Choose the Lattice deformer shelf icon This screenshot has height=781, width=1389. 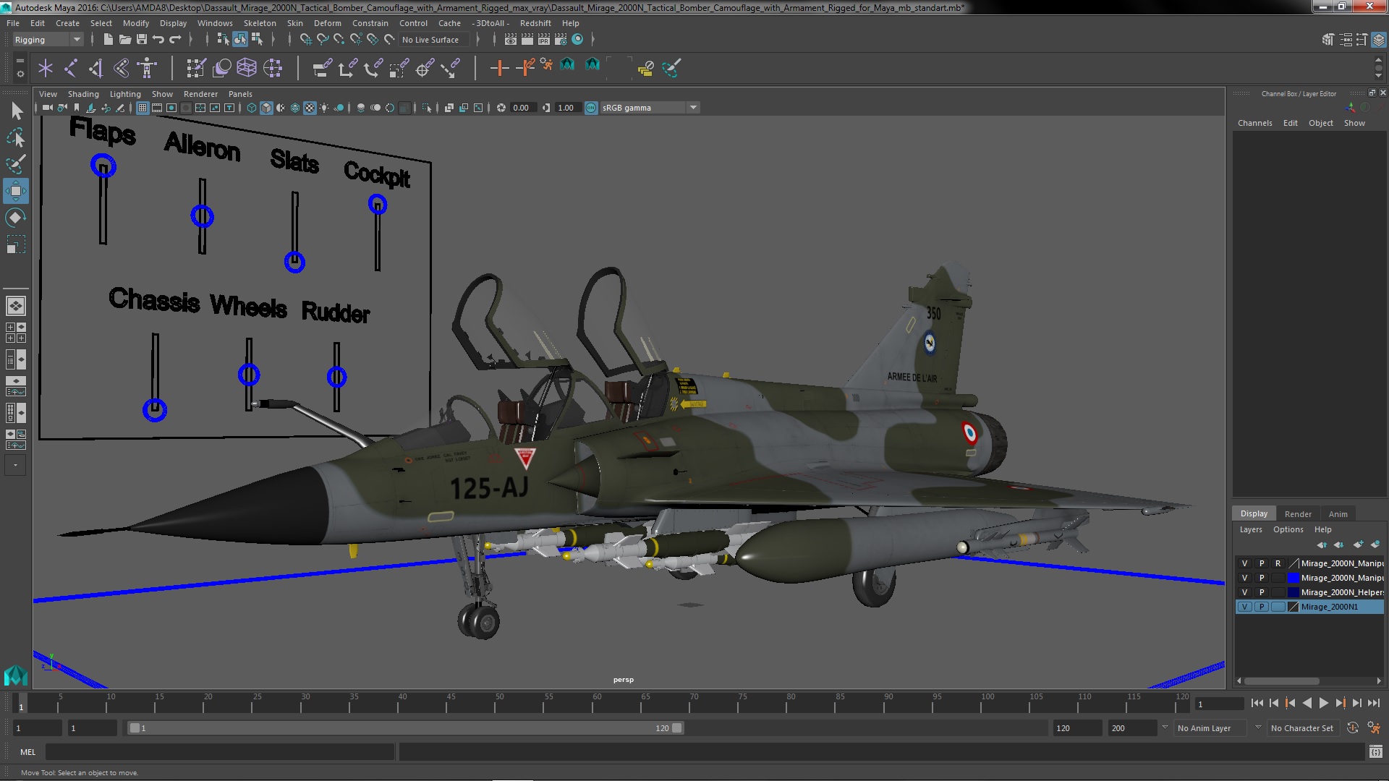pyautogui.click(x=247, y=69)
